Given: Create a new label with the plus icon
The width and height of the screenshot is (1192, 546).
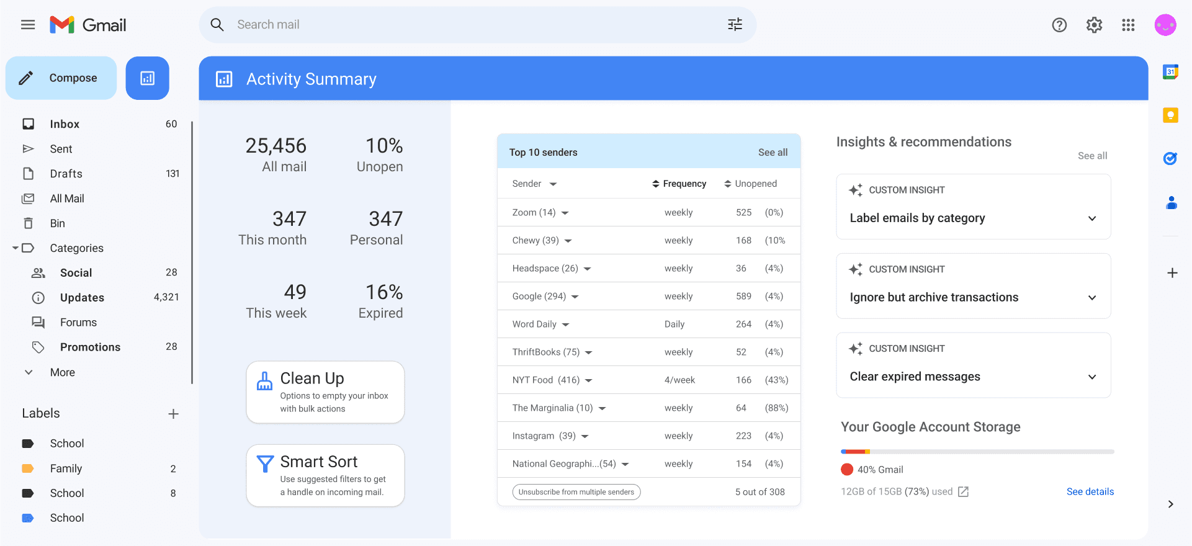Looking at the screenshot, I should pyautogui.click(x=174, y=414).
